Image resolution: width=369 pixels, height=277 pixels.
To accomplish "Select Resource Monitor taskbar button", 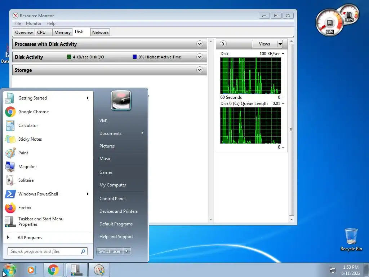I will 99,270.
